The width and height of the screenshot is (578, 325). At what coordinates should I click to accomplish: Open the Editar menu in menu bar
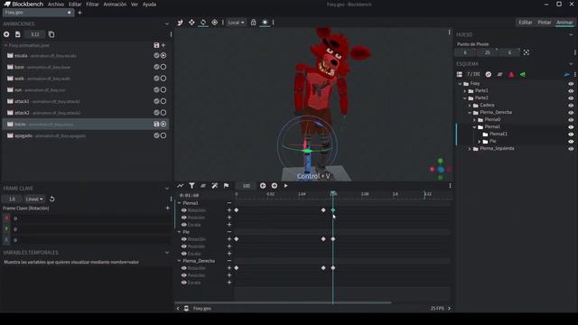coord(75,5)
